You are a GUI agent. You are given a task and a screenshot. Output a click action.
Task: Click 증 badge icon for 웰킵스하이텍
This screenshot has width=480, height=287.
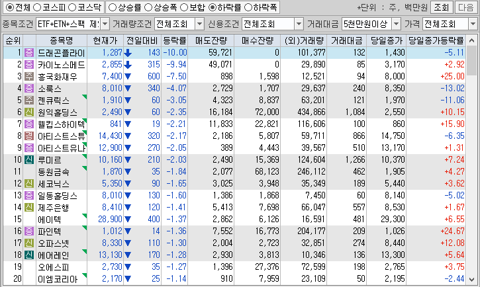pyautogui.click(x=29, y=124)
